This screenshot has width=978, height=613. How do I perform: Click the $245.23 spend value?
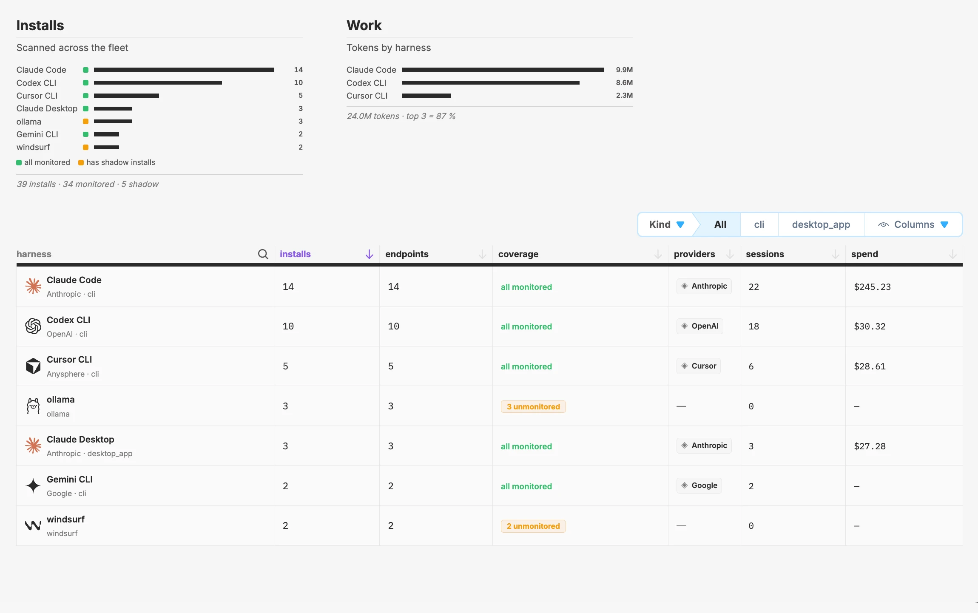tap(872, 287)
